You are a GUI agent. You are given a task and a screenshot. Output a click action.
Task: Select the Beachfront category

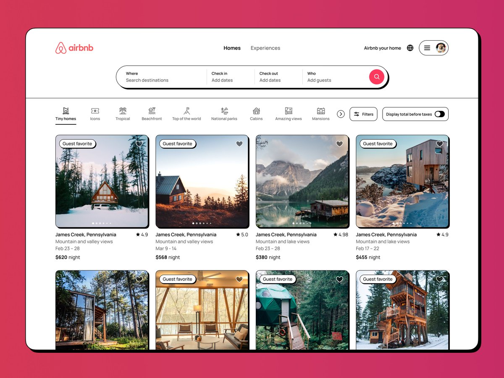coord(152,114)
